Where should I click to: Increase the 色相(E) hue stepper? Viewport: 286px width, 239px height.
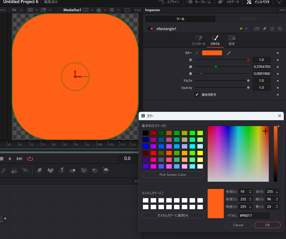point(250,190)
